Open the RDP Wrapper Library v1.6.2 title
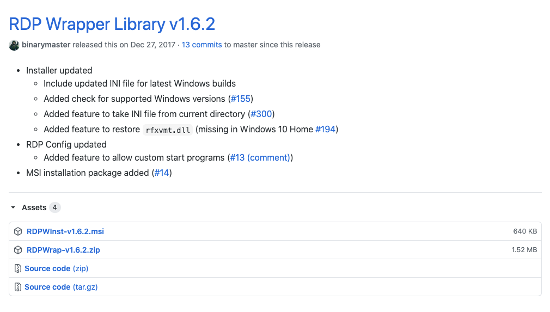550x312 pixels. (112, 24)
